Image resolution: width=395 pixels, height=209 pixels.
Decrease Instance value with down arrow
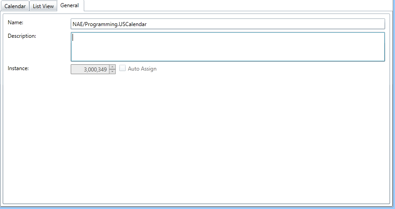[112, 71]
